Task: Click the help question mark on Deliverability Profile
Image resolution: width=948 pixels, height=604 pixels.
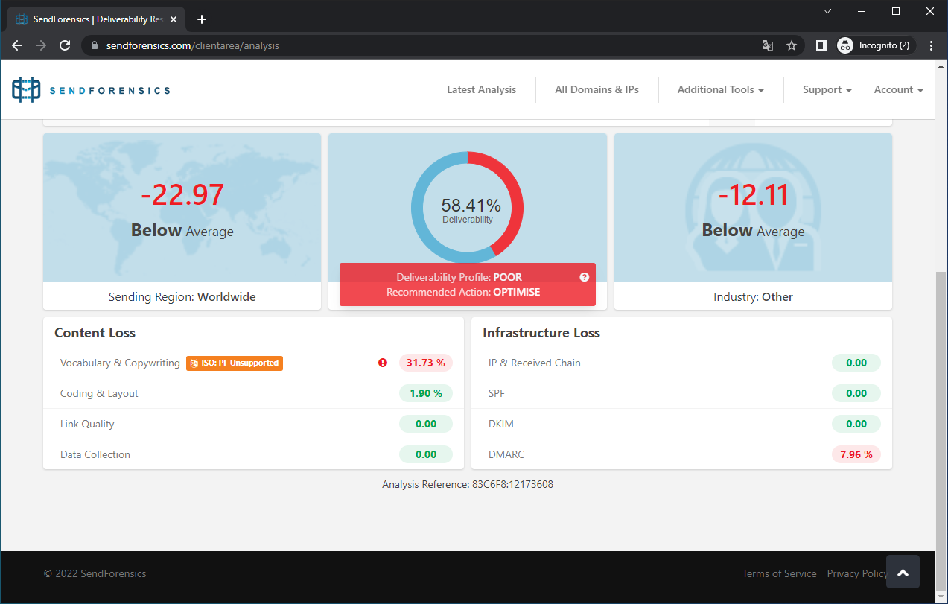Action: click(x=585, y=277)
